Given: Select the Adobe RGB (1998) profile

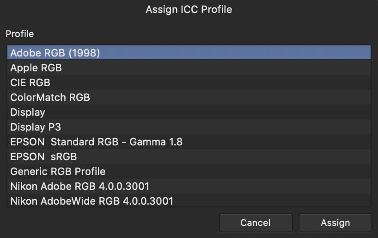Looking at the screenshot, I should (x=55, y=53).
